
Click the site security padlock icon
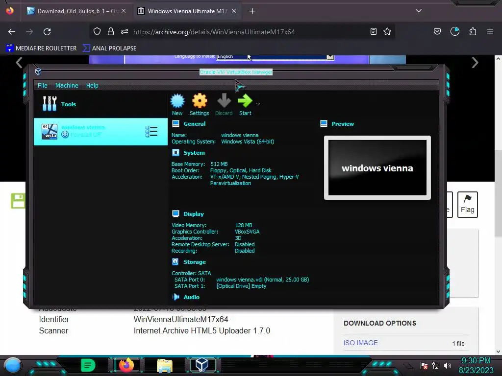[x=111, y=32]
